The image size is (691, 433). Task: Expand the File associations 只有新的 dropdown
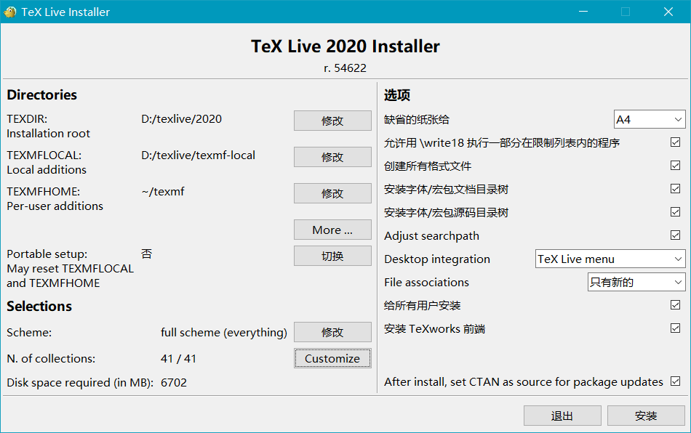pos(636,282)
